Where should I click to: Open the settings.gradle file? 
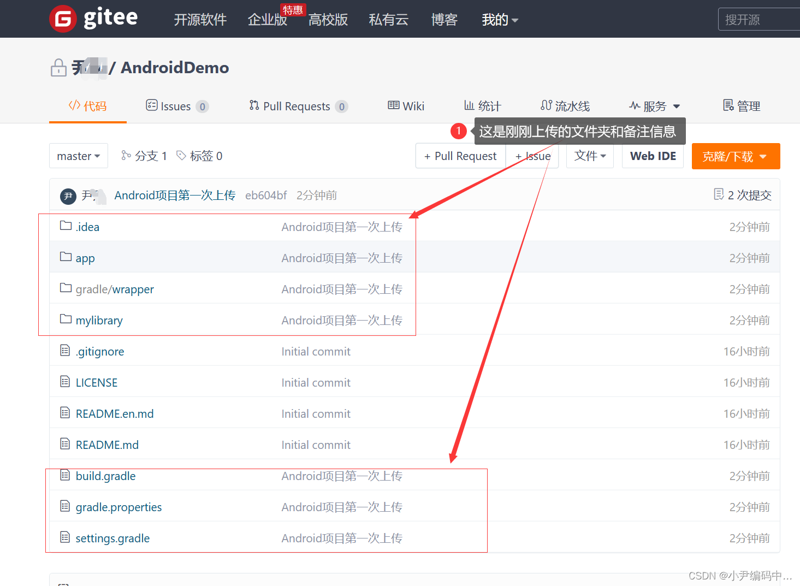pyautogui.click(x=112, y=538)
